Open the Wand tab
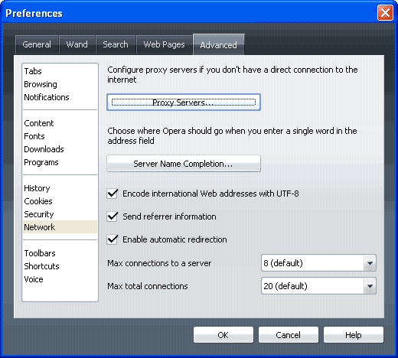Screen dimensions: 398x358 tap(77, 44)
